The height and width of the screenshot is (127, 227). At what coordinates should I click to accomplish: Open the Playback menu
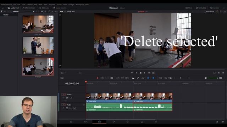pos(52,5)
